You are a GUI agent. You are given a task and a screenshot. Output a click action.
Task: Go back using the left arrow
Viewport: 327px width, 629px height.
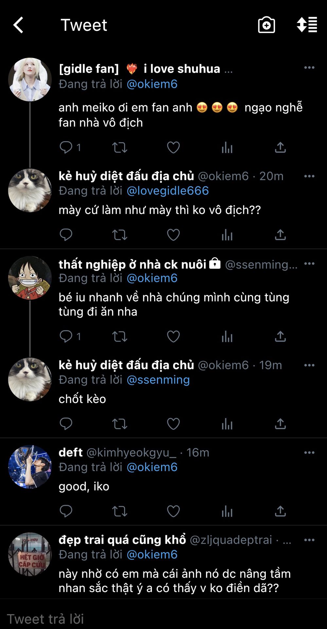tap(18, 25)
